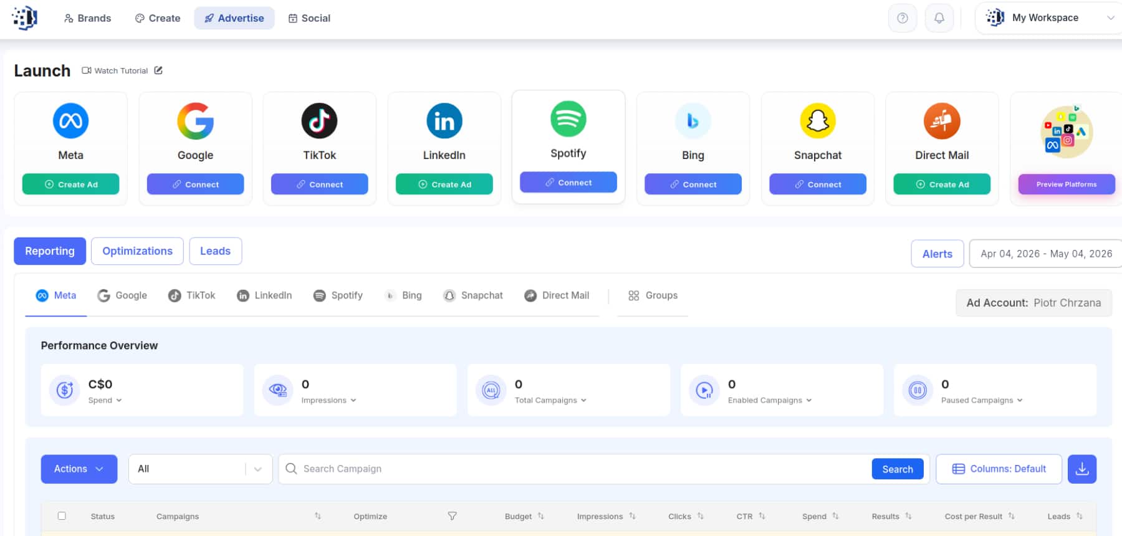Select the Meta platform tab

pyautogui.click(x=56, y=295)
